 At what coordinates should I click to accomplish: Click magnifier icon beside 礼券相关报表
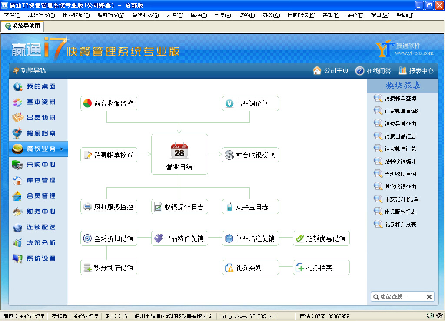378,224
